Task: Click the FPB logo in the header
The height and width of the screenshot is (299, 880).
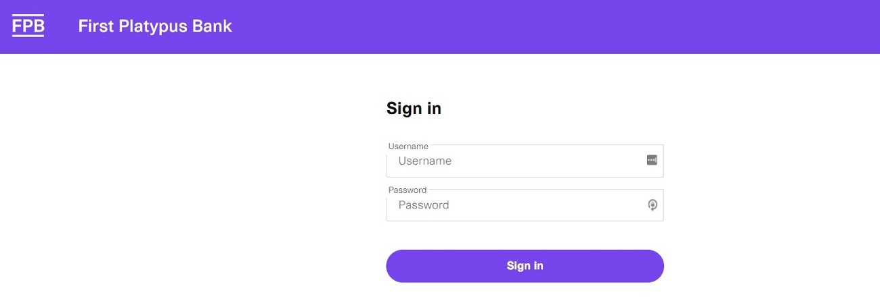Action: tap(28, 26)
